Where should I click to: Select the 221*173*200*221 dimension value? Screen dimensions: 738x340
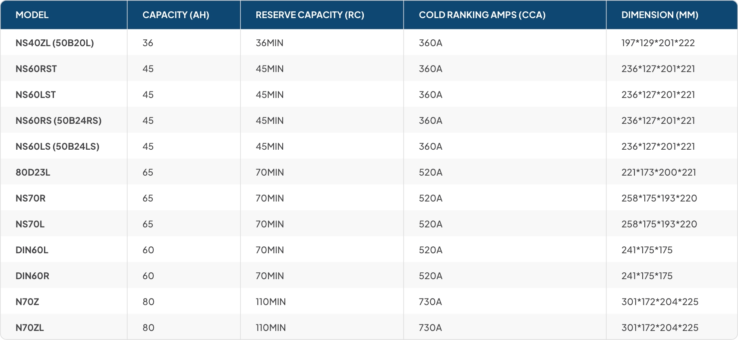point(659,172)
